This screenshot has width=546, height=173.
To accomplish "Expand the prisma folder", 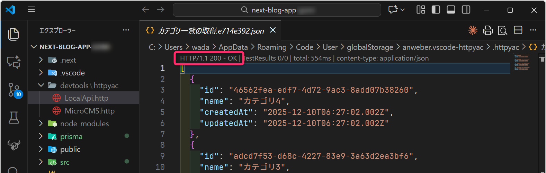I will tap(71, 136).
